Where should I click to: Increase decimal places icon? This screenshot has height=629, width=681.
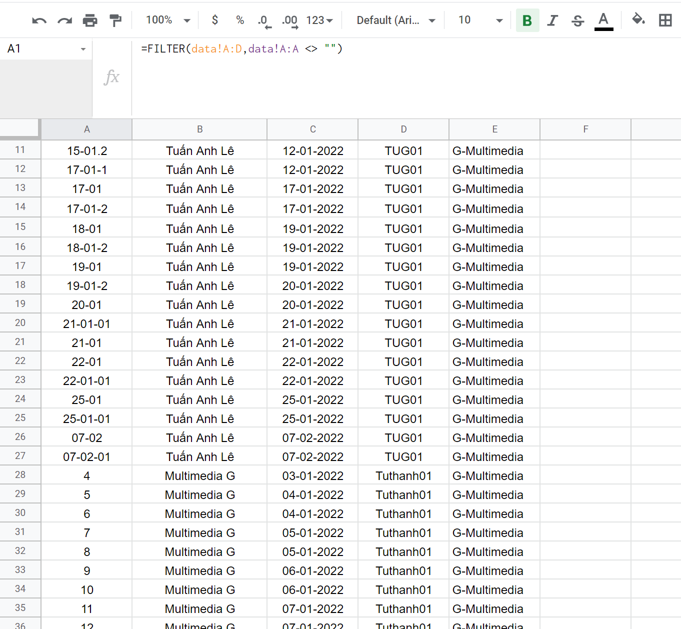pos(289,21)
